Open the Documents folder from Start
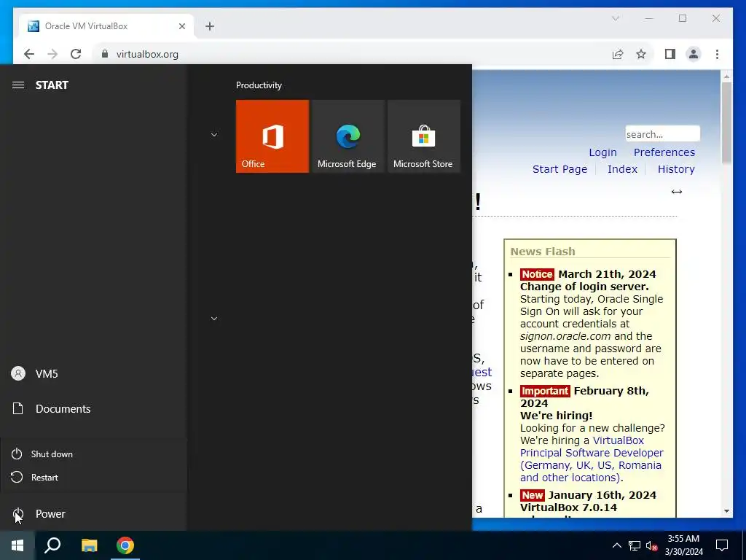Screen dimensions: 746x560 click(x=93, y=408)
